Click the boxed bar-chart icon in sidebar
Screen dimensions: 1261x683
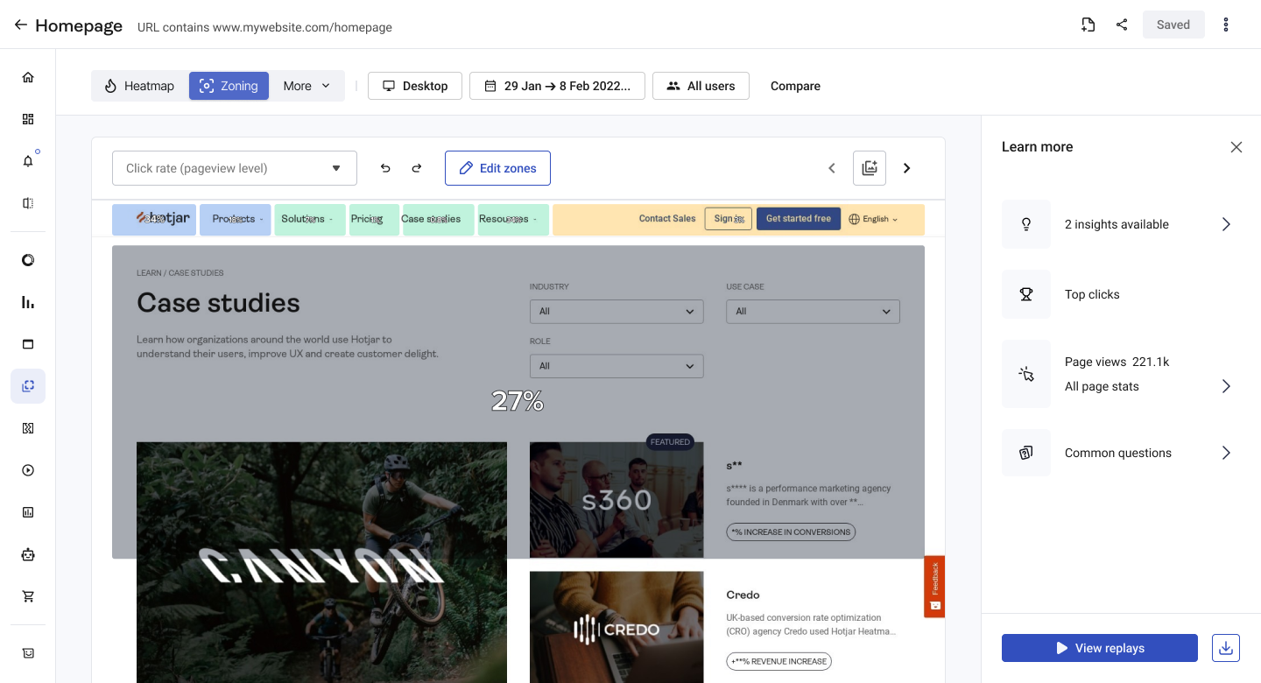(28, 512)
